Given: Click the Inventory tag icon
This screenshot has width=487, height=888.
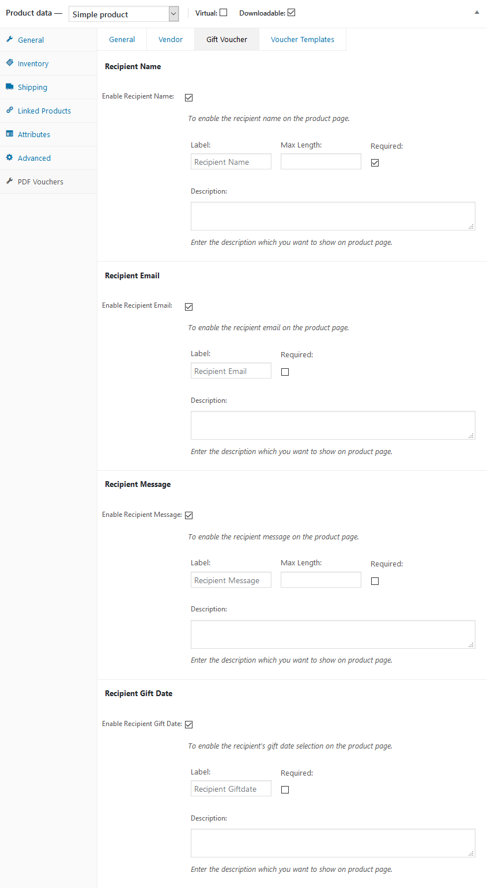Looking at the screenshot, I should click(10, 63).
